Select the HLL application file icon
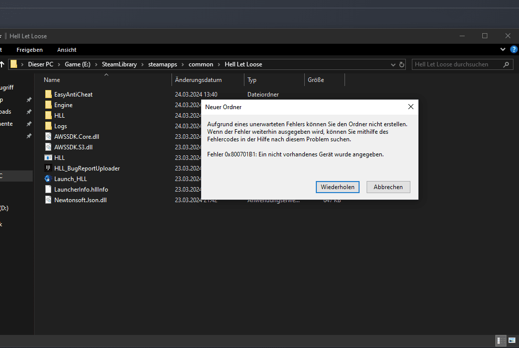This screenshot has height=348, width=519. click(48, 157)
